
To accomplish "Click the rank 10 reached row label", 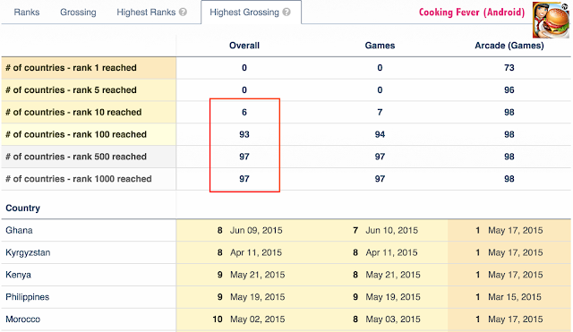I will coord(73,112).
